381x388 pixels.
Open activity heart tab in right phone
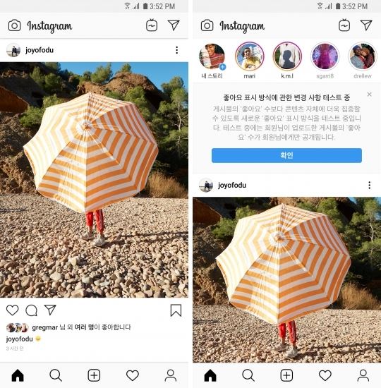325,375
